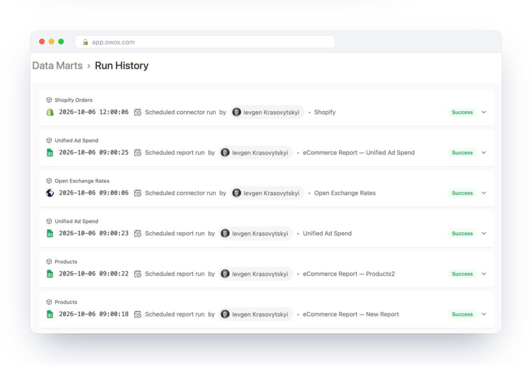Click timestamp 2026-10-06 12:00:06
The height and width of the screenshot is (365, 532).
(x=94, y=112)
